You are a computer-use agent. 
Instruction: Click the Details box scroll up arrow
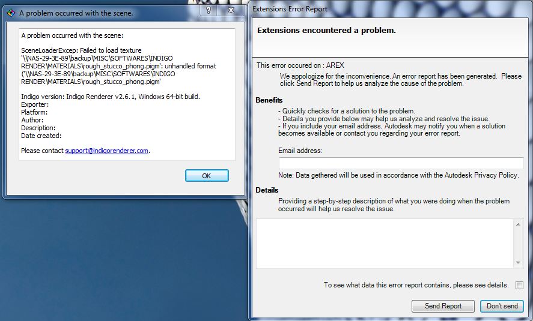[x=518, y=224]
